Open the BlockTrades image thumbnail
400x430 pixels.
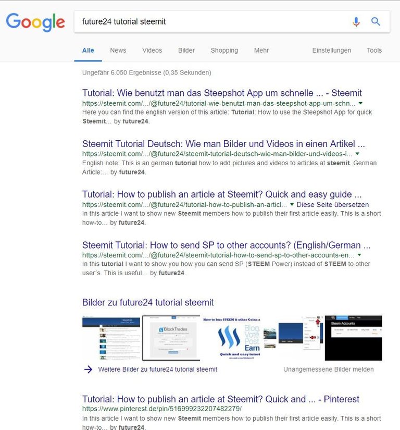[171, 338]
